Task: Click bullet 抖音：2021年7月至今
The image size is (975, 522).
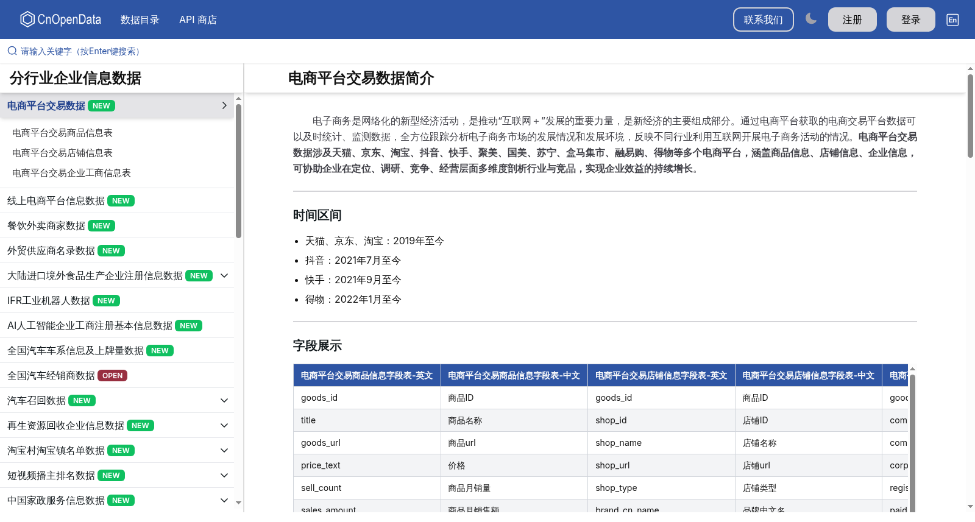Action: (353, 260)
